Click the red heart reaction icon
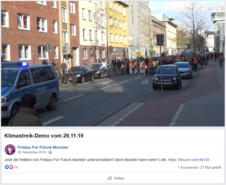Image resolution: width=226 pixels, height=185 pixels. click(11, 167)
